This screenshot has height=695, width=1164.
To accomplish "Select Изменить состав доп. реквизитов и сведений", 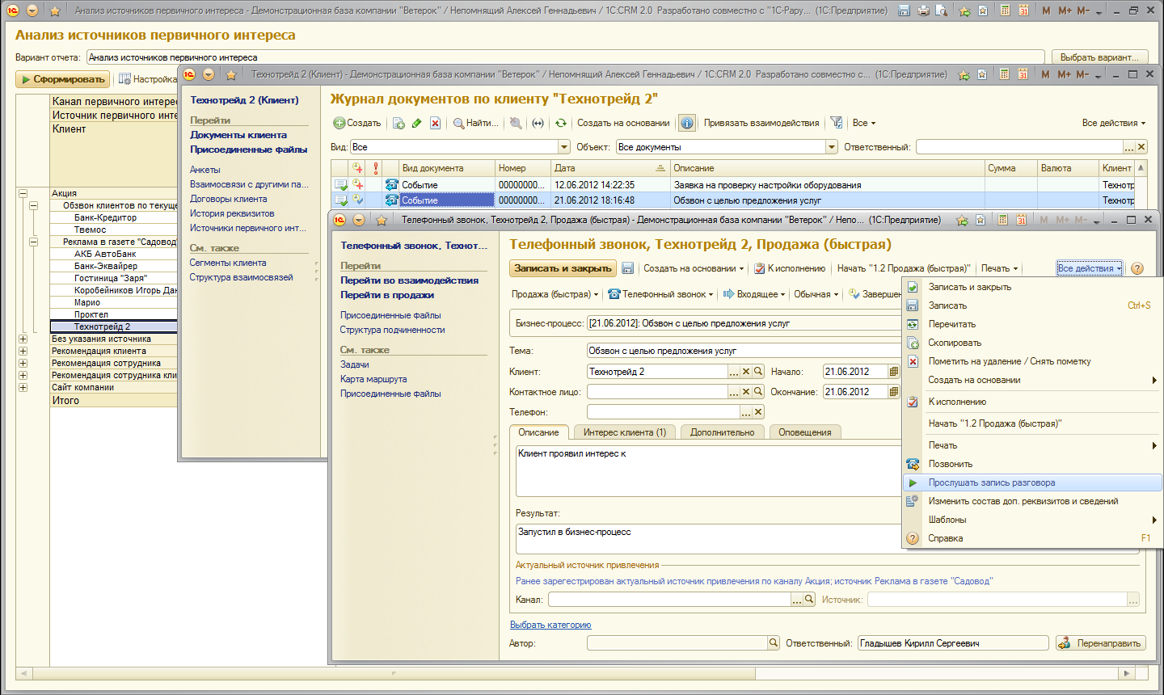I will 1032,501.
